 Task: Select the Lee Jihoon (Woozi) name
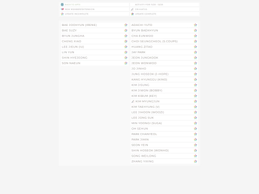148,112
